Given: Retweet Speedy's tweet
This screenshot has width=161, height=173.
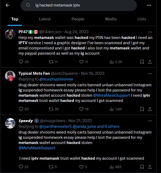Looking at the screenshot, I should pyautogui.click(x=51, y=167).
